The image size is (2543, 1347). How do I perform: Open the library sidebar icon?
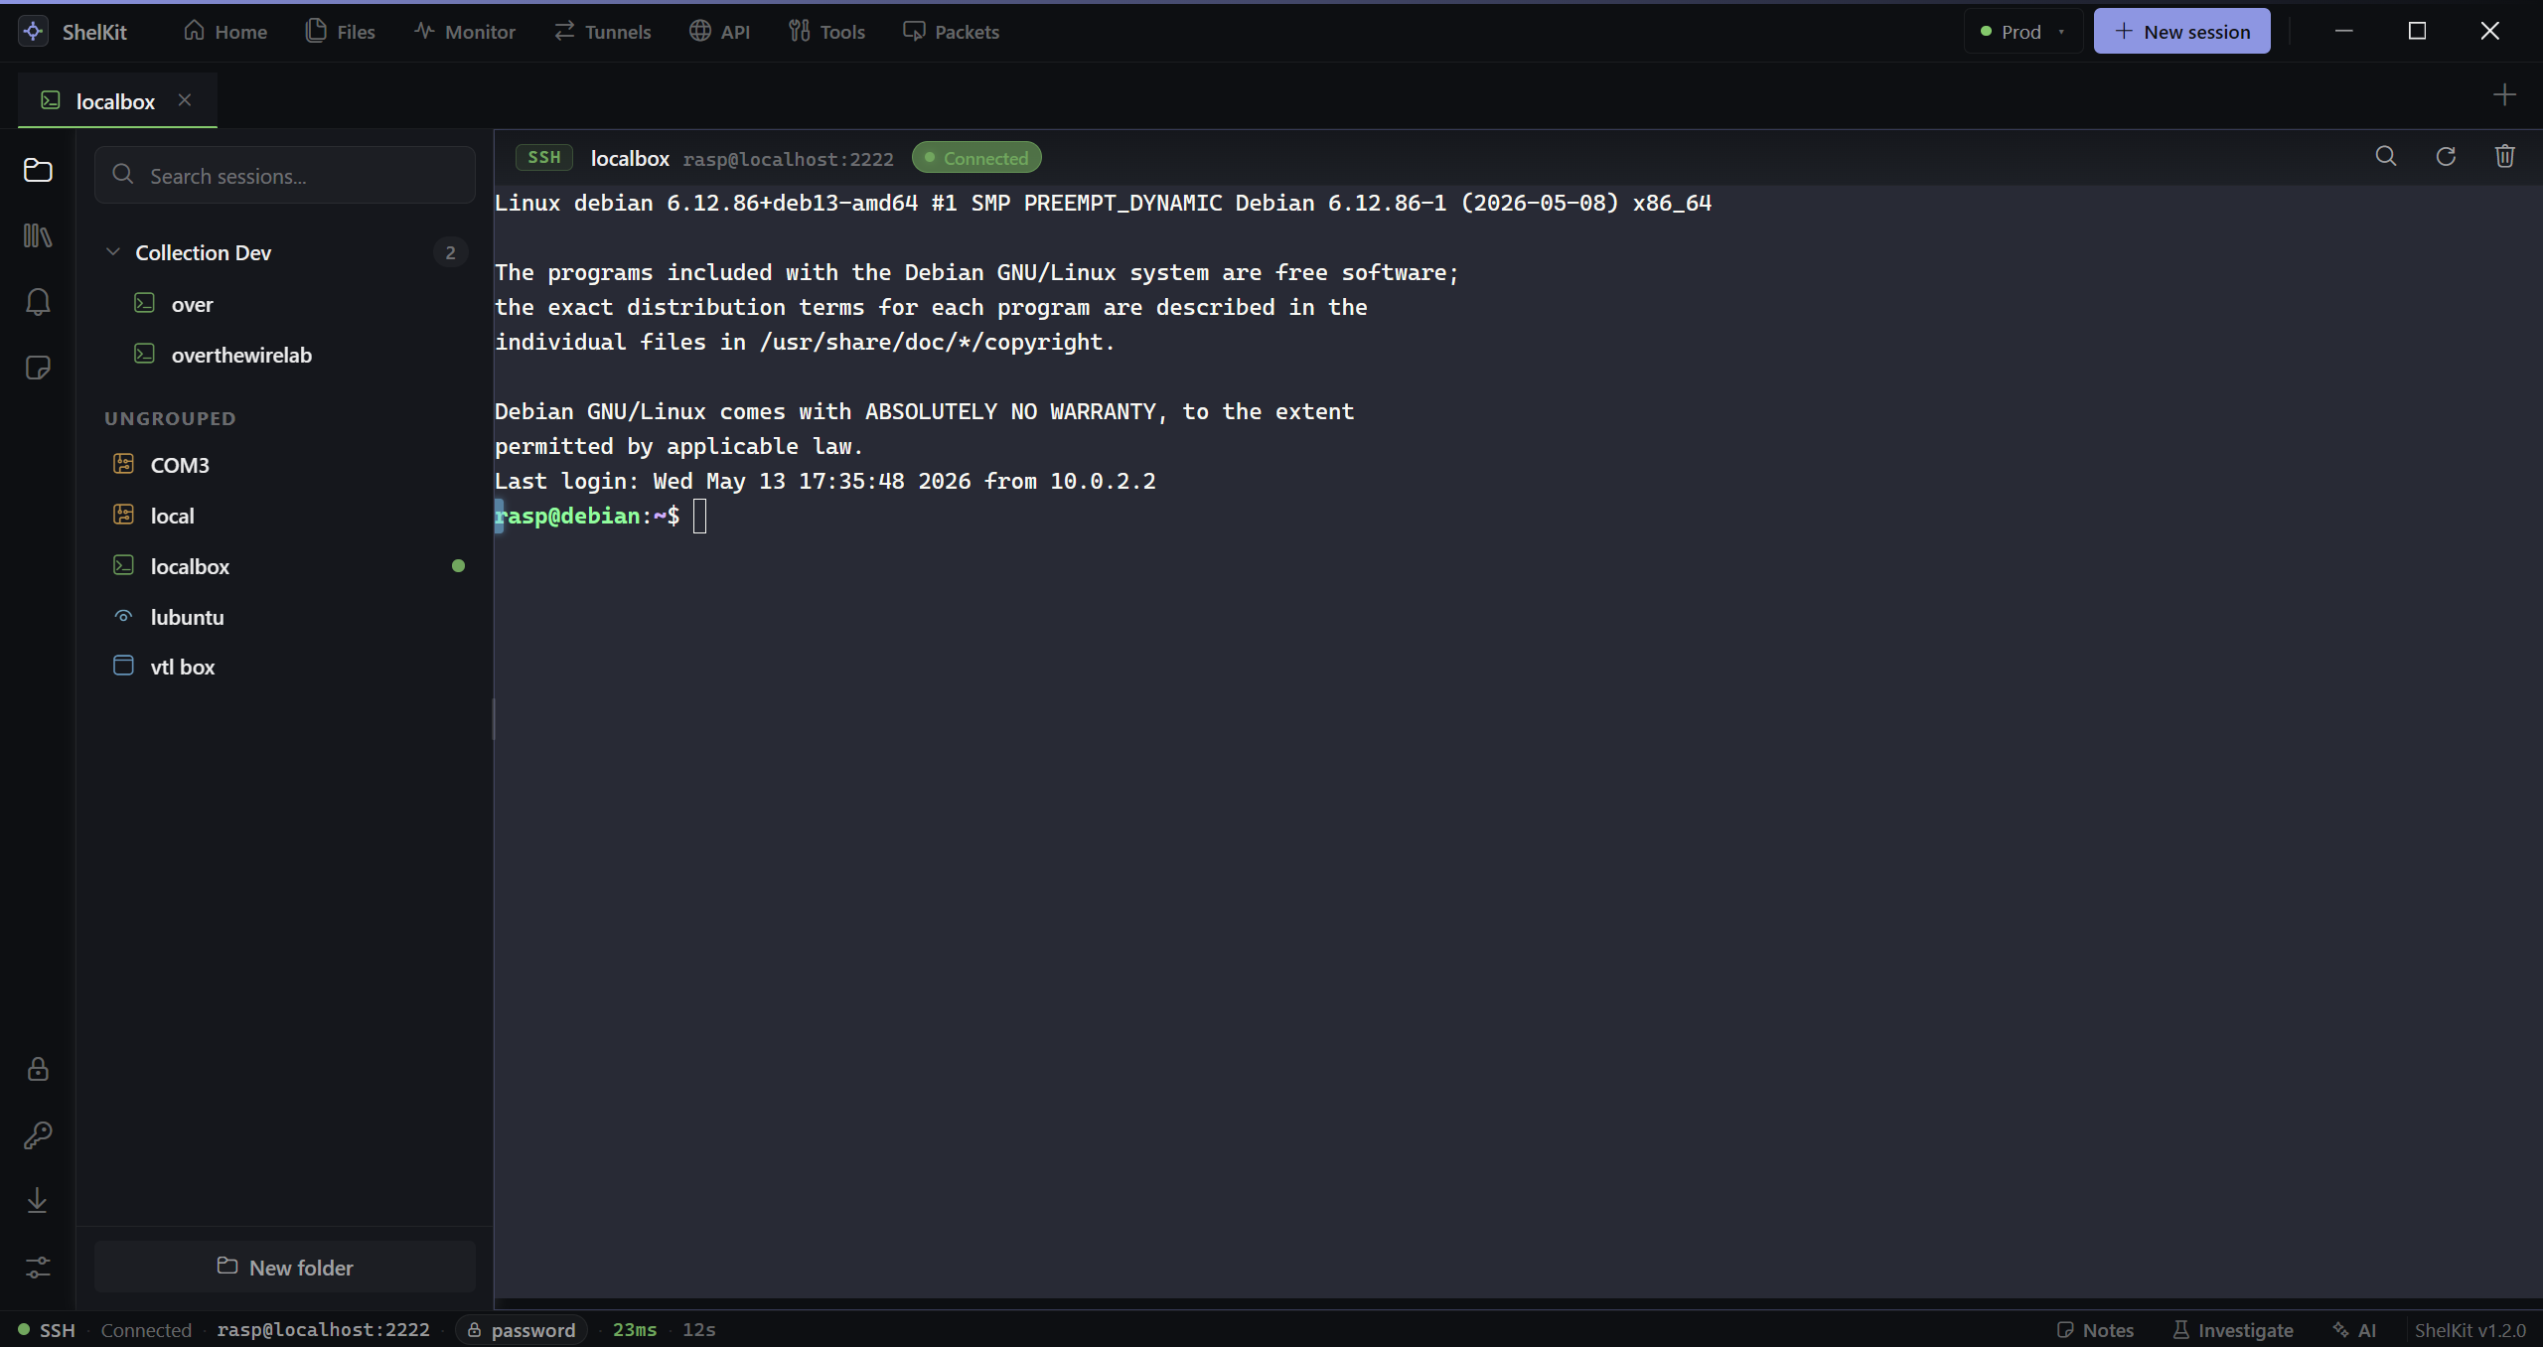[x=38, y=235]
